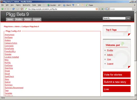The width and height of the screenshot is (137, 100).
Task: Open the address bar history dropdown
Action: (x=99, y=9)
